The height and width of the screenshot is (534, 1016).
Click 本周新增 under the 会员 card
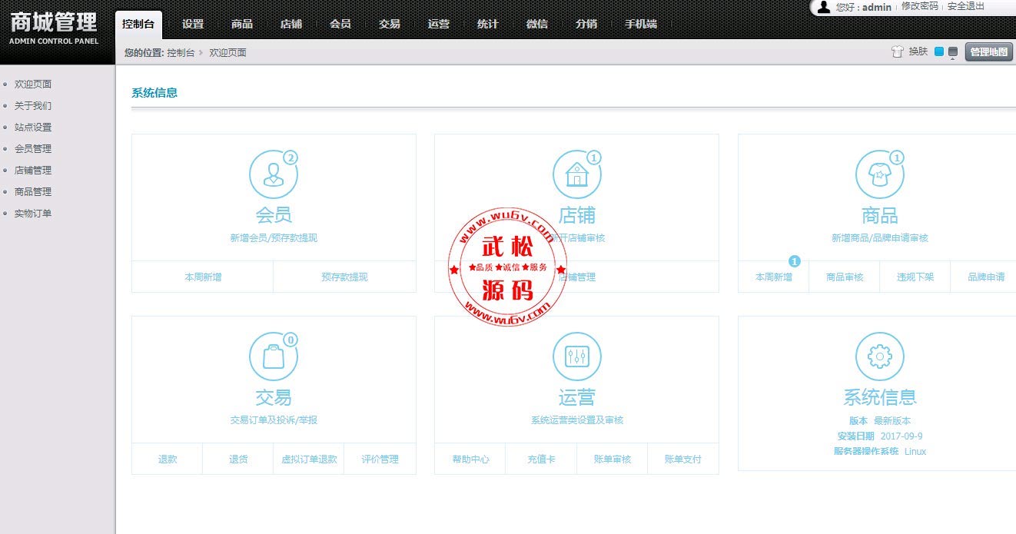[203, 277]
